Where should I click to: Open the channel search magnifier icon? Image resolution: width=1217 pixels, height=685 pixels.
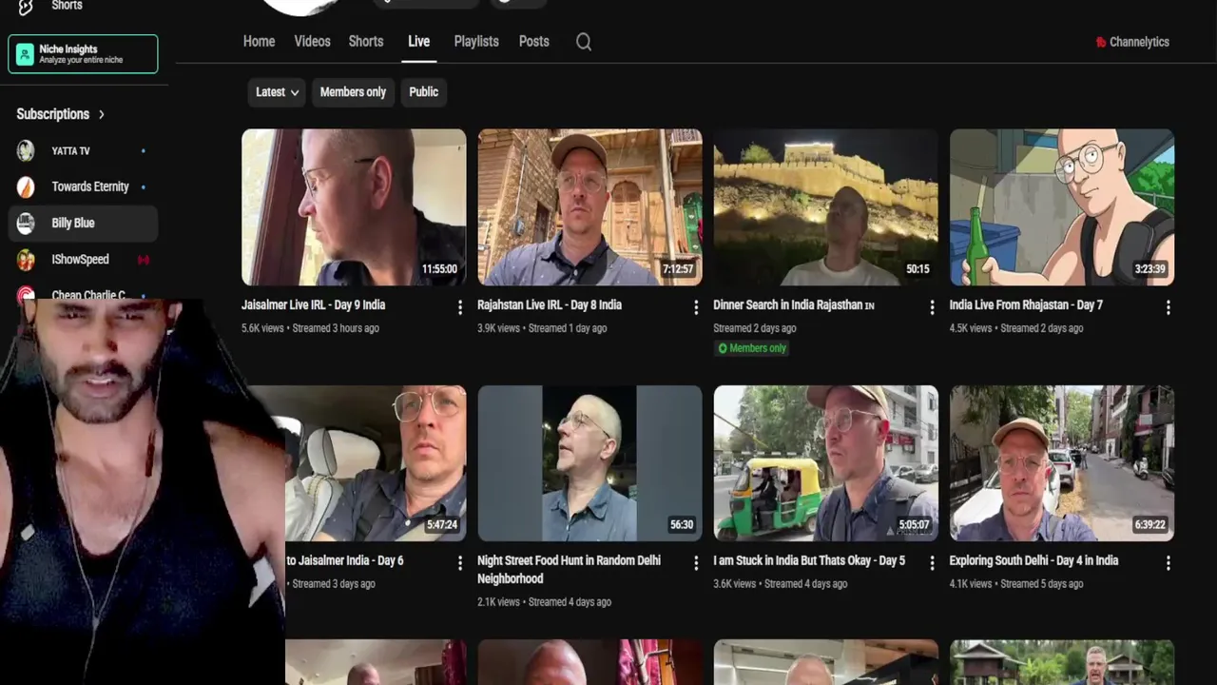point(584,42)
